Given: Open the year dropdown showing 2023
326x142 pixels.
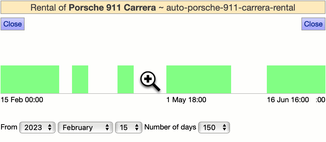Looking at the screenshot, I should pos(37,128).
